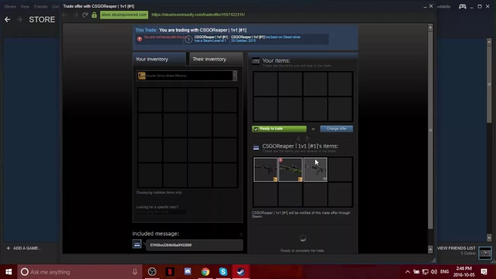Open Google Chrome from taskbar

(x=205, y=272)
